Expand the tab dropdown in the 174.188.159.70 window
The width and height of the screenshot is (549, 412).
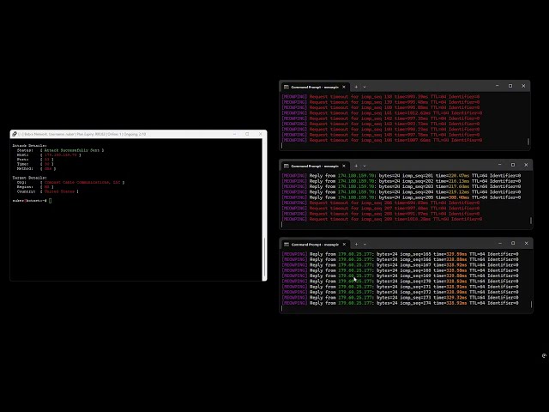click(x=365, y=166)
